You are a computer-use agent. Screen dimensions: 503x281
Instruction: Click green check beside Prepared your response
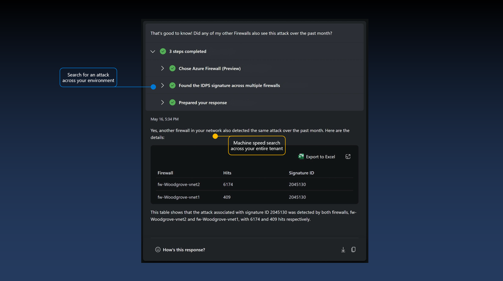click(172, 103)
